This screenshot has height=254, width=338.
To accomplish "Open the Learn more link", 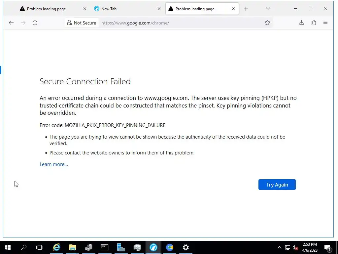I will 54,164.
